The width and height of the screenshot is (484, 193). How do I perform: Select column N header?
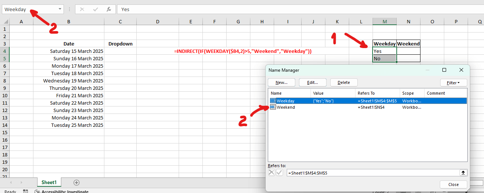point(408,22)
